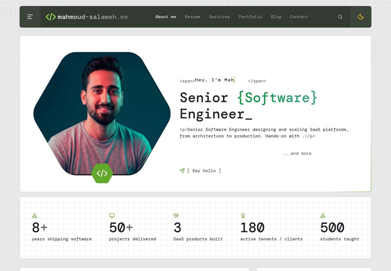Click the heart-handshake icon above '3'
The width and height of the screenshot is (391, 271).
pyautogui.click(x=176, y=216)
